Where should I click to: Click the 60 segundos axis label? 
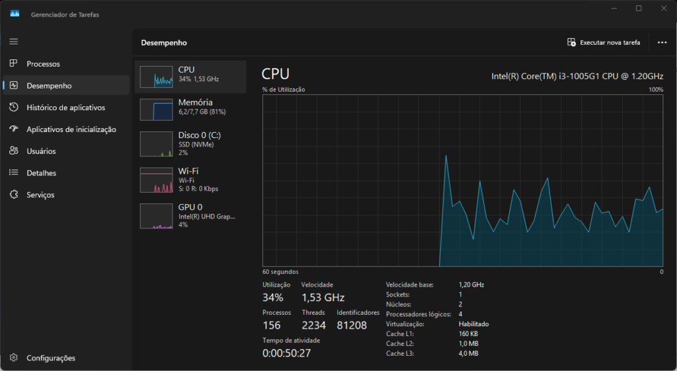coord(280,272)
